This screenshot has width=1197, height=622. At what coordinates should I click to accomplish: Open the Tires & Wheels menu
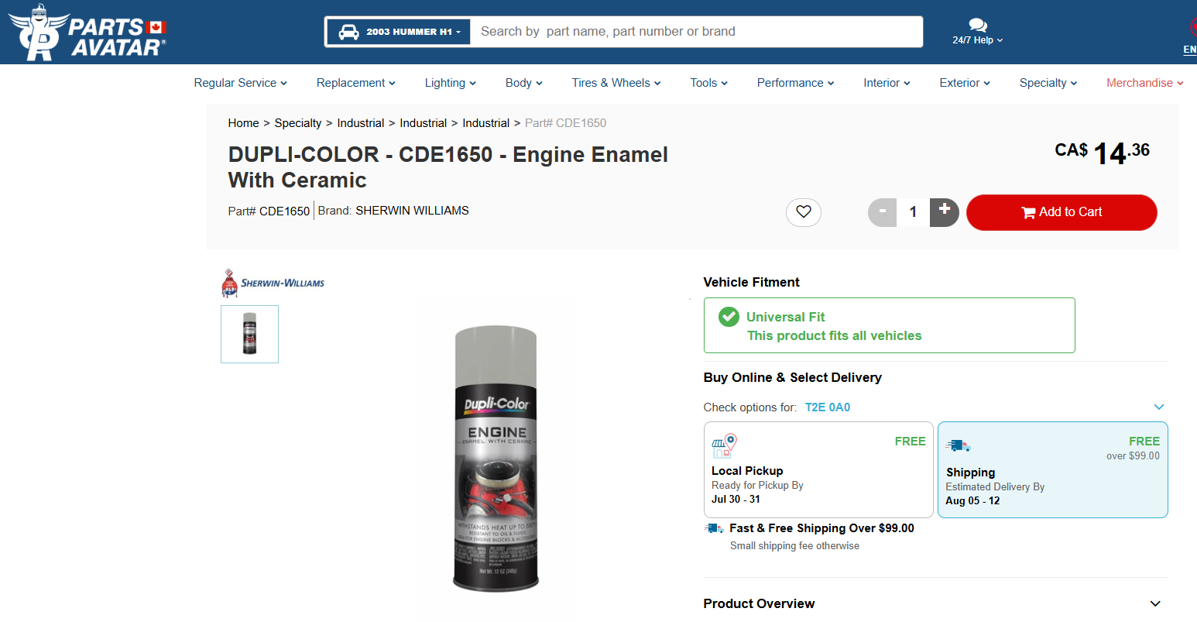pyautogui.click(x=616, y=83)
